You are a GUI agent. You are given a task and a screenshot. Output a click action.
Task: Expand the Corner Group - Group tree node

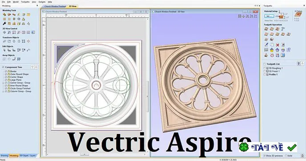click(3, 83)
